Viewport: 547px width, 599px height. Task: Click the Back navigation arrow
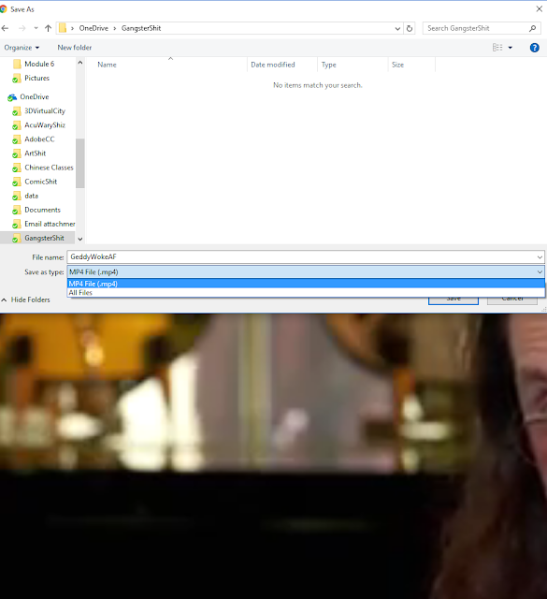pos(5,28)
